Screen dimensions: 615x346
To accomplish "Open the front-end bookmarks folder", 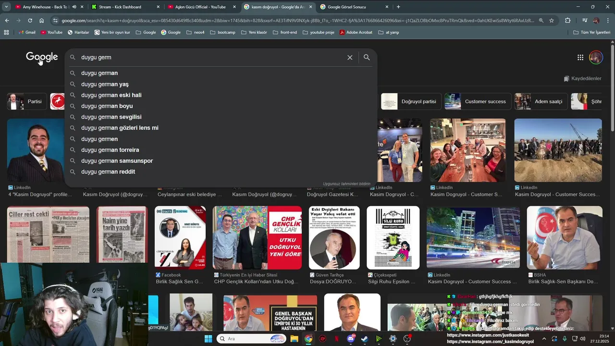I will (285, 32).
